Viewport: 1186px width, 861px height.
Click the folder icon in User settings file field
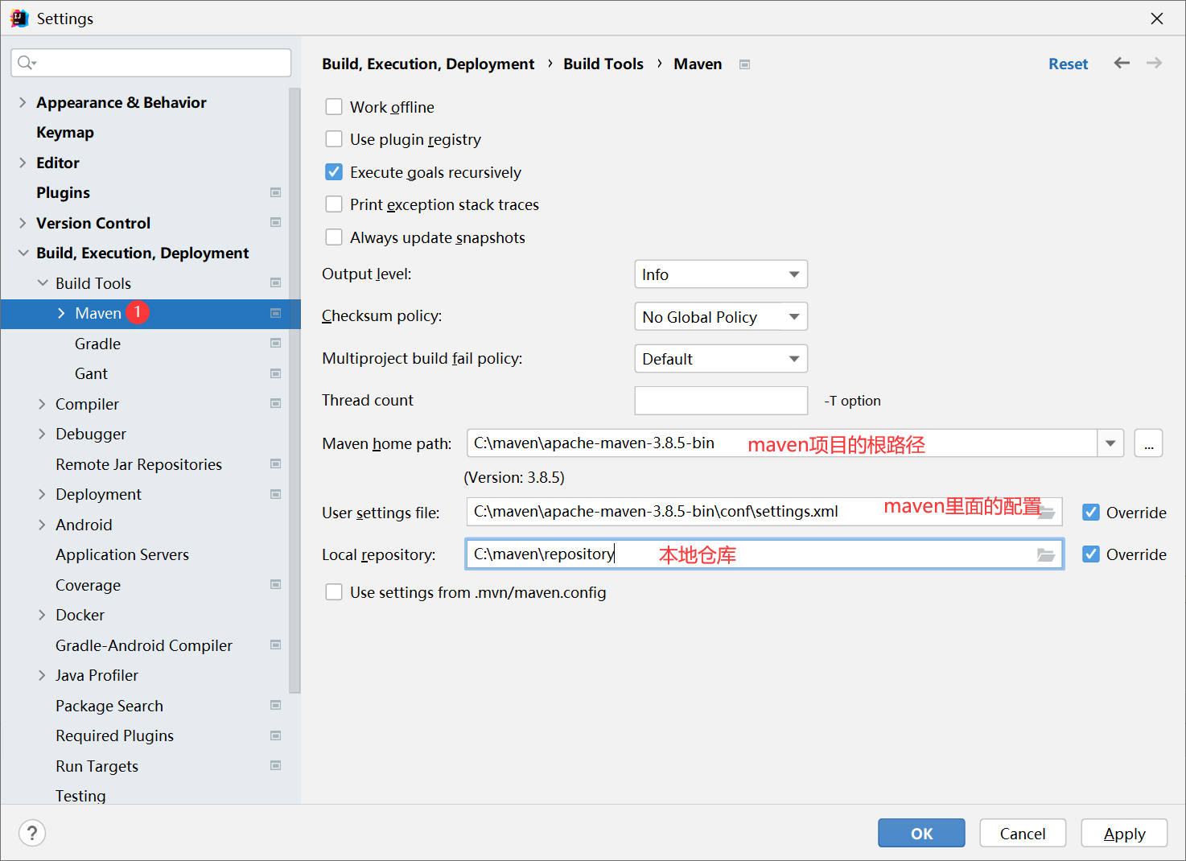(1046, 512)
